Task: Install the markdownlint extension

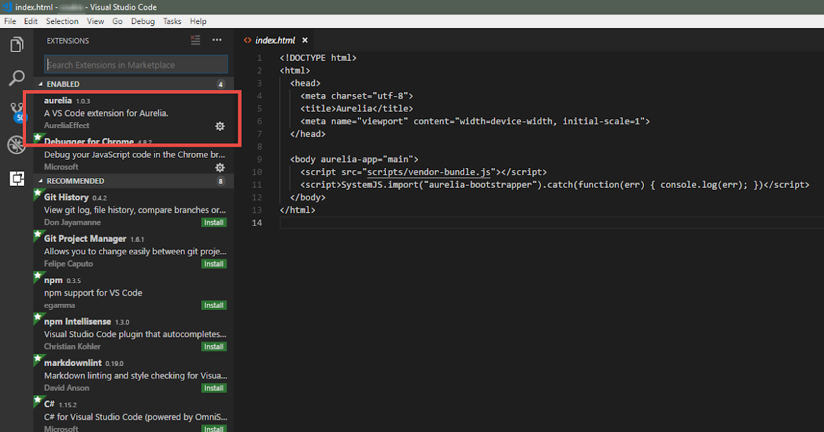Action: click(x=214, y=388)
